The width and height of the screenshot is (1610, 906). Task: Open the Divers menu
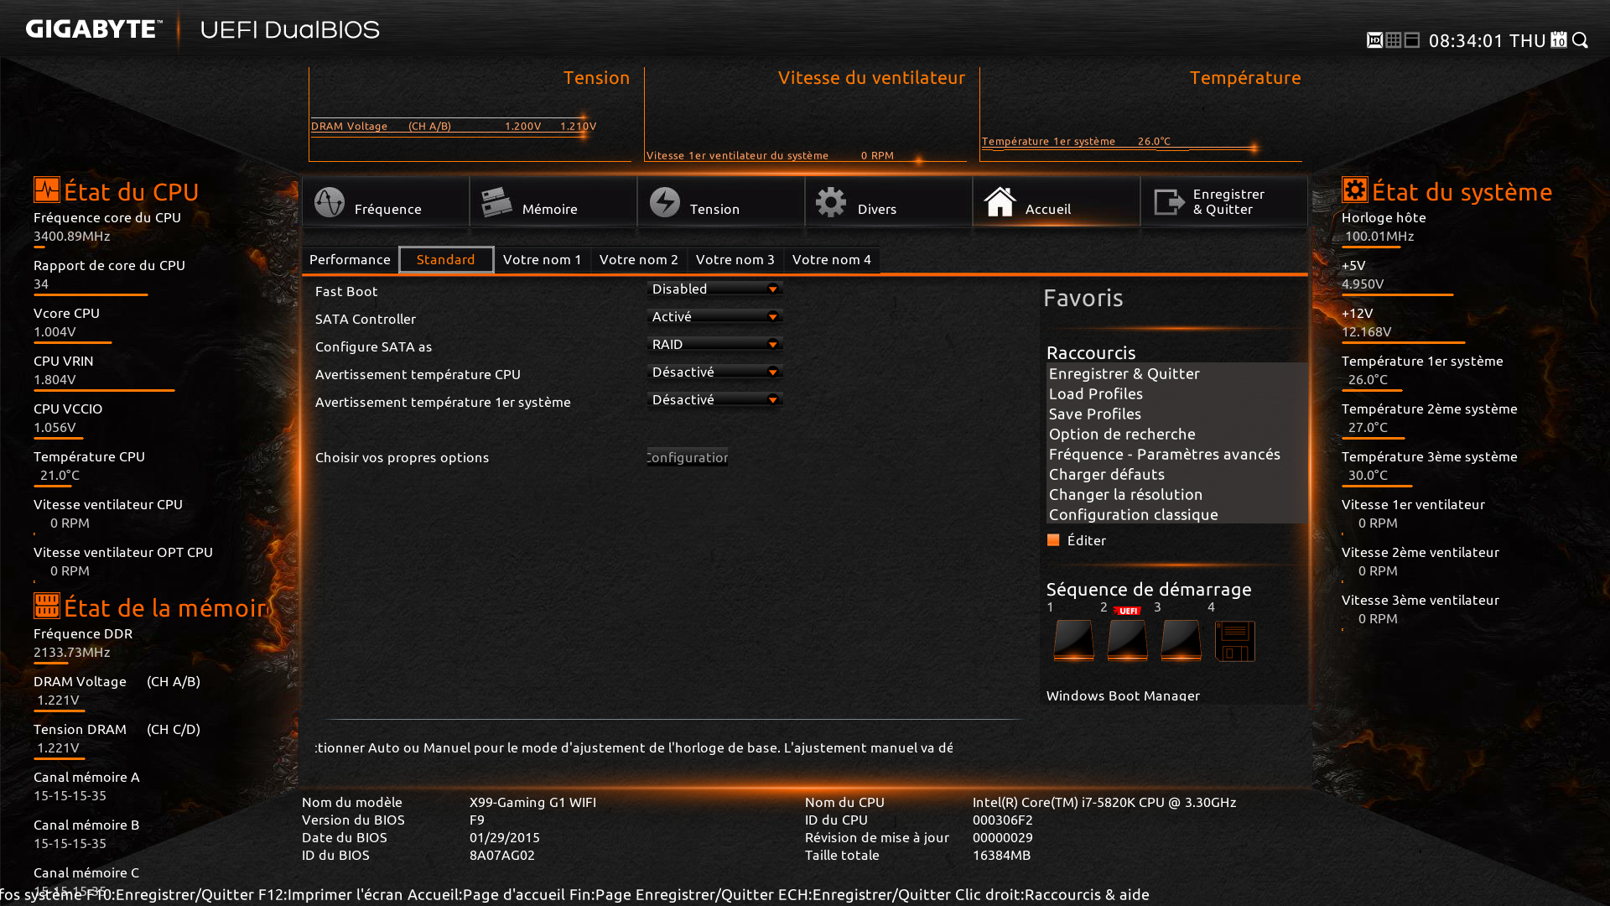point(889,201)
